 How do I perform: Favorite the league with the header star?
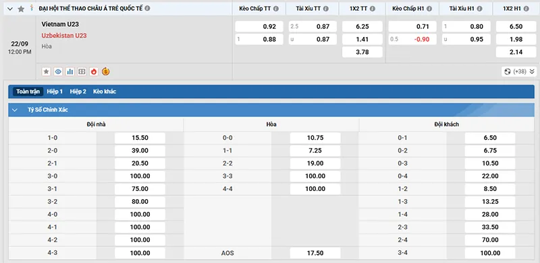[21, 9]
